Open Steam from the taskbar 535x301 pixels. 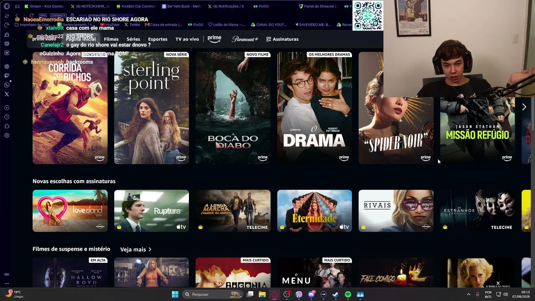pyautogui.click(x=336, y=294)
